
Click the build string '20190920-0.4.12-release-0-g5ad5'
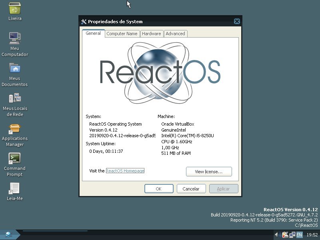pos(122,136)
